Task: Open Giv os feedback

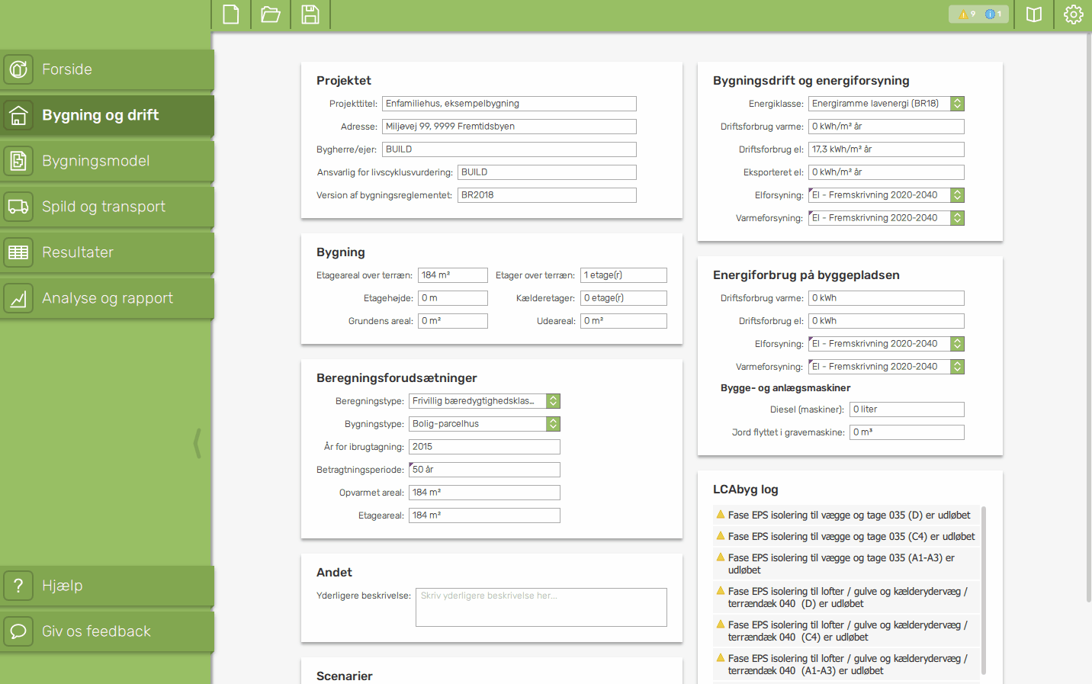Action: click(x=107, y=631)
